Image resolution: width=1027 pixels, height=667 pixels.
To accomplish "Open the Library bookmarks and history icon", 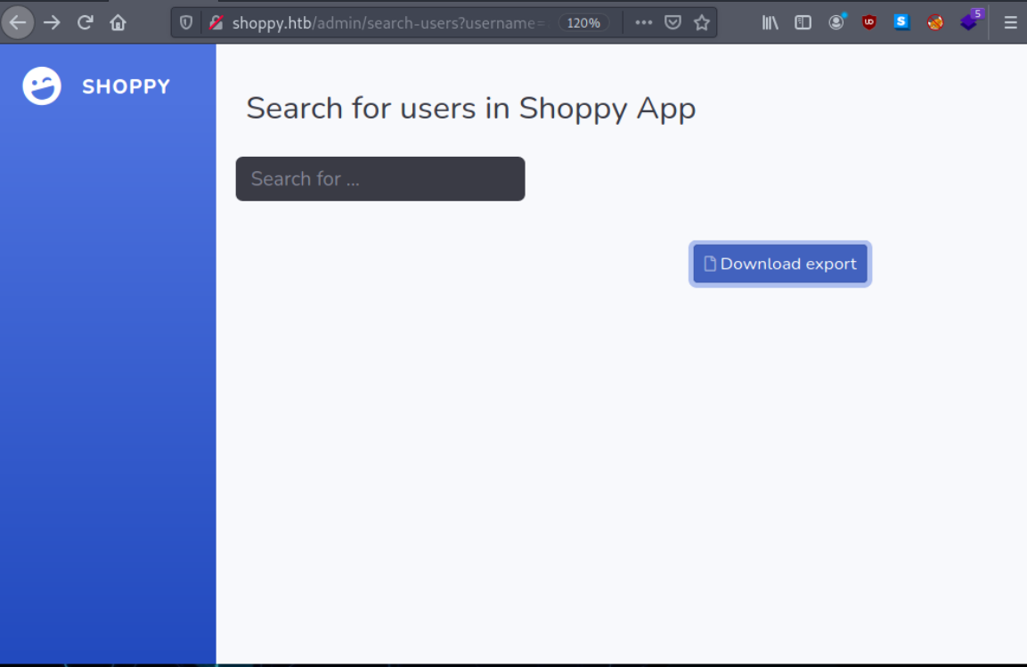I will pos(770,23).
